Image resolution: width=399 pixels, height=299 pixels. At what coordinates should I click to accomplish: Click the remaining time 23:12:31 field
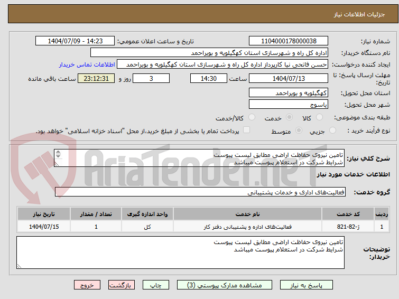point(96,78)
